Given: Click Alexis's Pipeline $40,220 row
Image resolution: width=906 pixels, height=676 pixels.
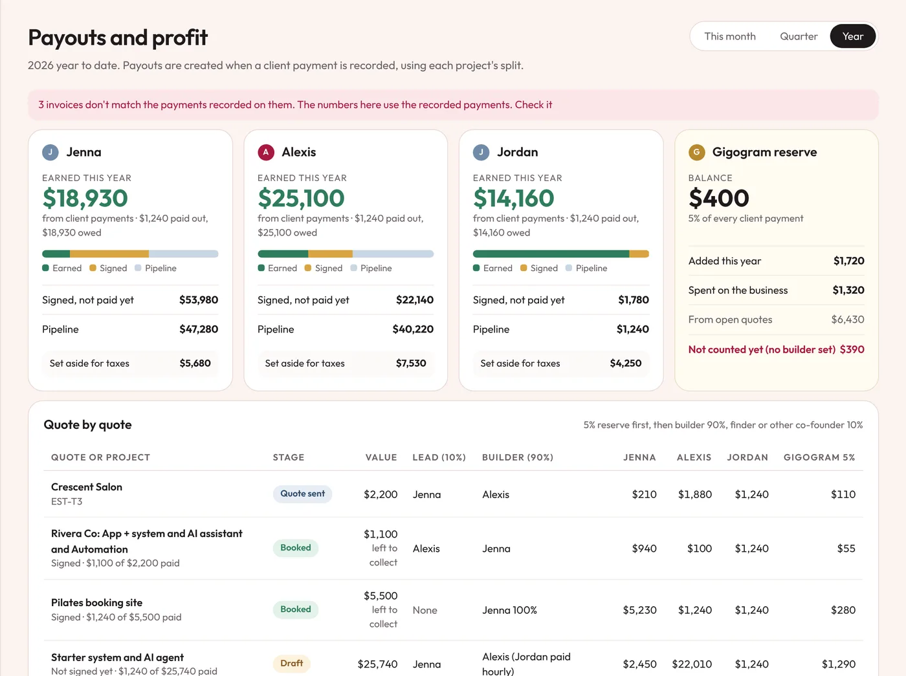Looking at the screenshot, I should coord(346,329).
